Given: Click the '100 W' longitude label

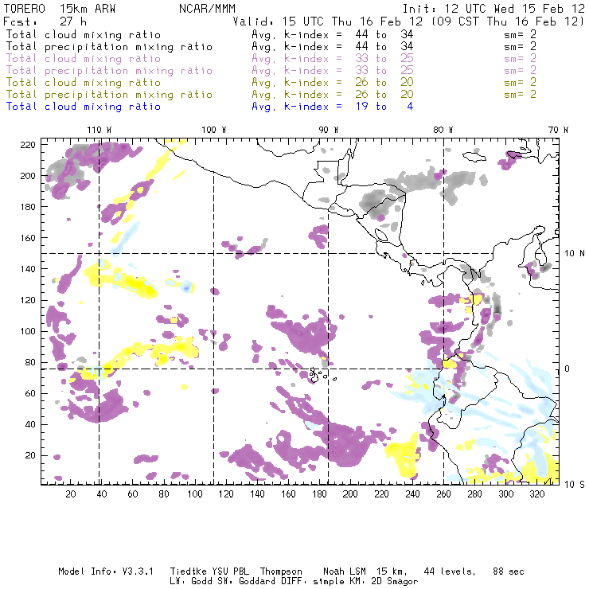Looking at the screenshot, I should pos(214,130).
